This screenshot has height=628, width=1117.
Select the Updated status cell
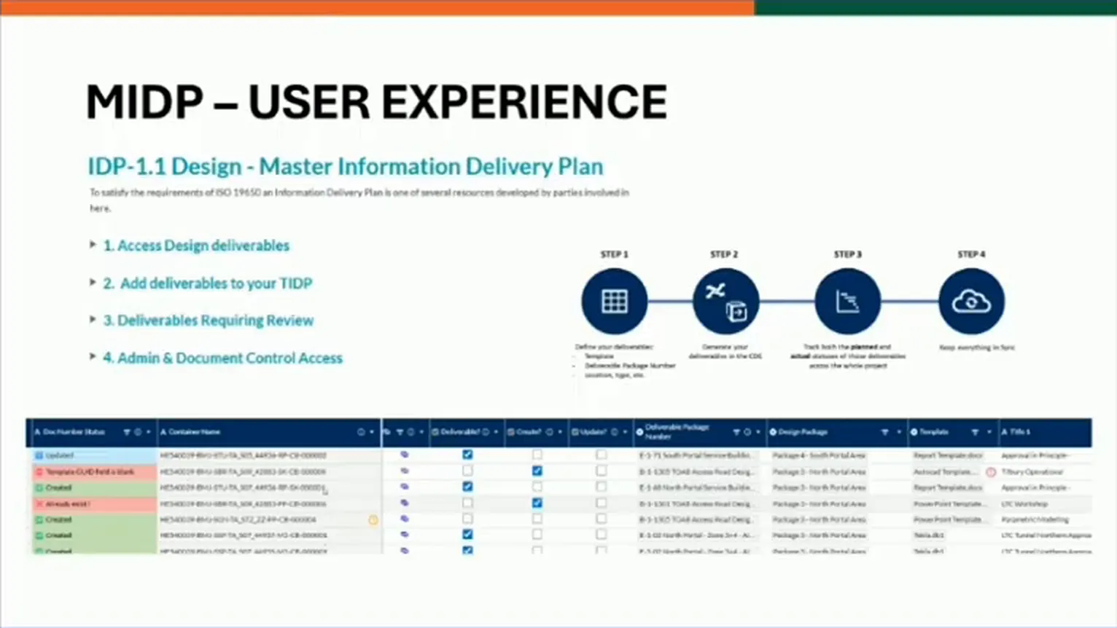[x=94, y=455]
